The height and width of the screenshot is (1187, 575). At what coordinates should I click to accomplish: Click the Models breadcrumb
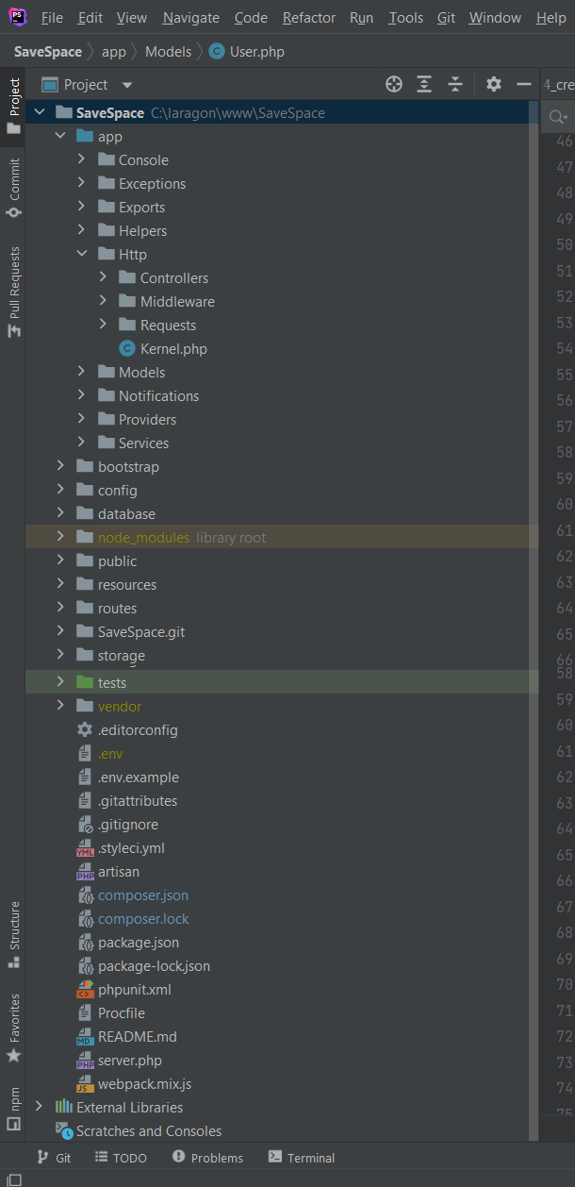click(x=168, y=52)
